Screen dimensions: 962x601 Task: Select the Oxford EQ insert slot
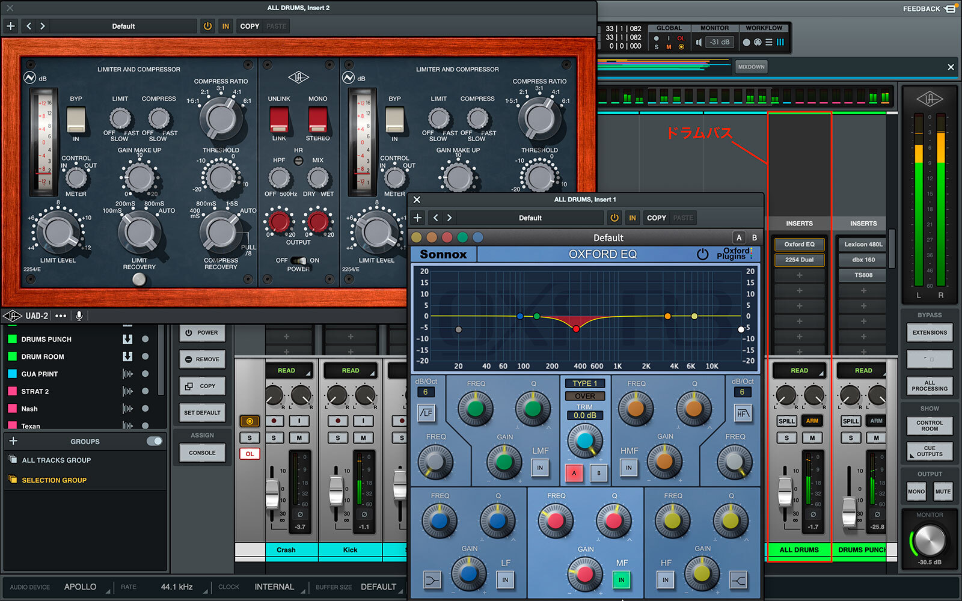[x=799, y=245]
